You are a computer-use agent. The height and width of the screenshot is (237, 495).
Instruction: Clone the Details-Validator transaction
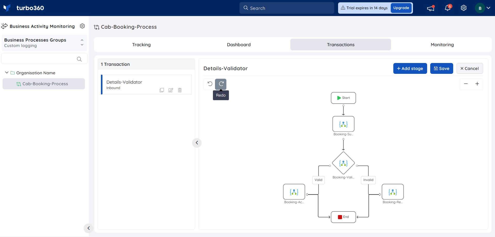click(162, 90)
